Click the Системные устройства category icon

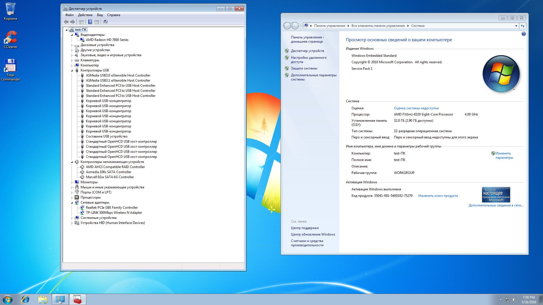(77, 218)
